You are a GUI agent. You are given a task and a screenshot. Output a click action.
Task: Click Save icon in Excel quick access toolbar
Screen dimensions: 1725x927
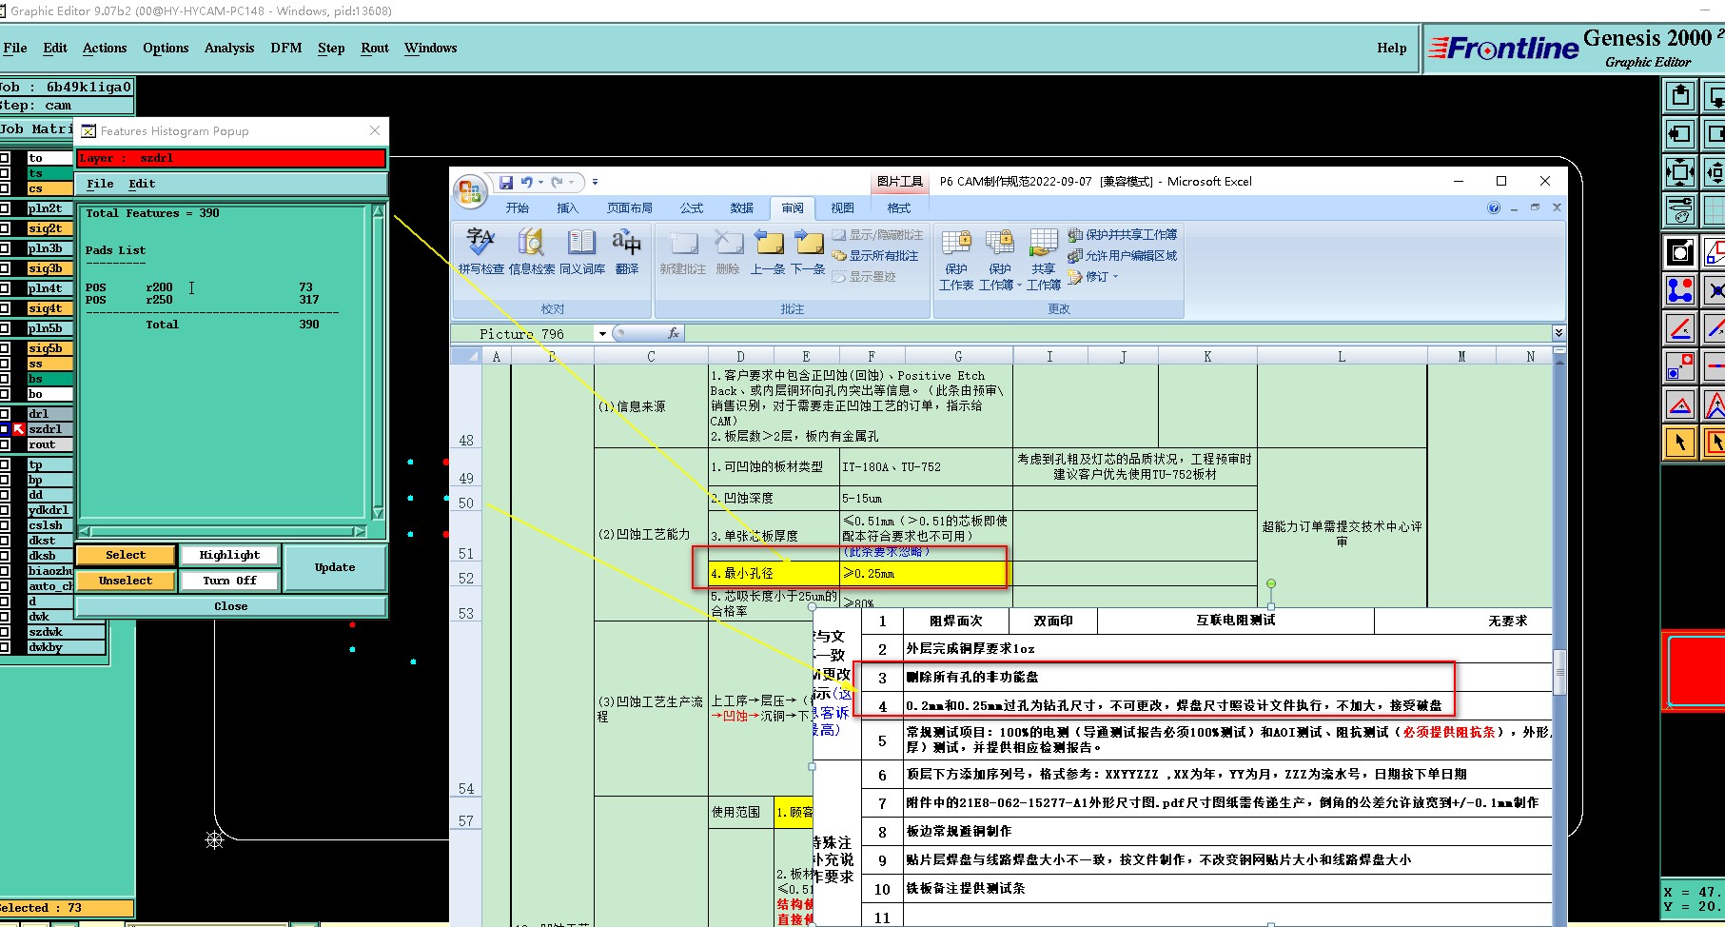point(505,182)
